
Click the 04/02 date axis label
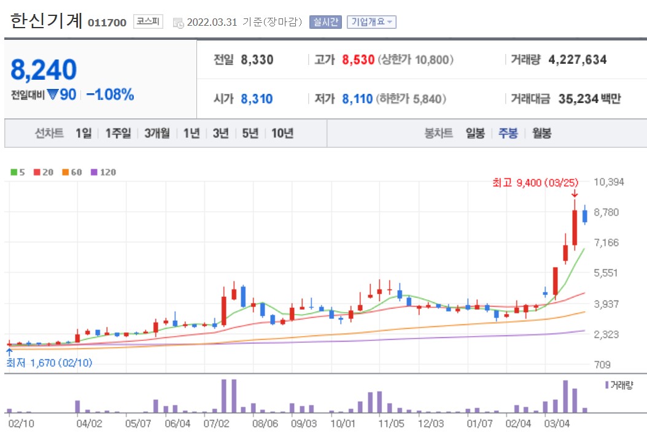[89, 424]
